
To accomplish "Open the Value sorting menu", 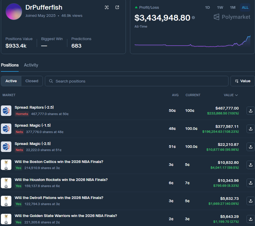I will [x=242, y=81].
